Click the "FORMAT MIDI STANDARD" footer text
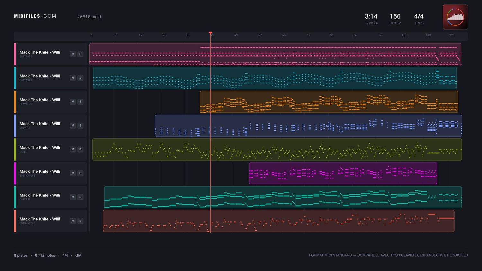The image size is (482, 271). (x=330, y=255)
